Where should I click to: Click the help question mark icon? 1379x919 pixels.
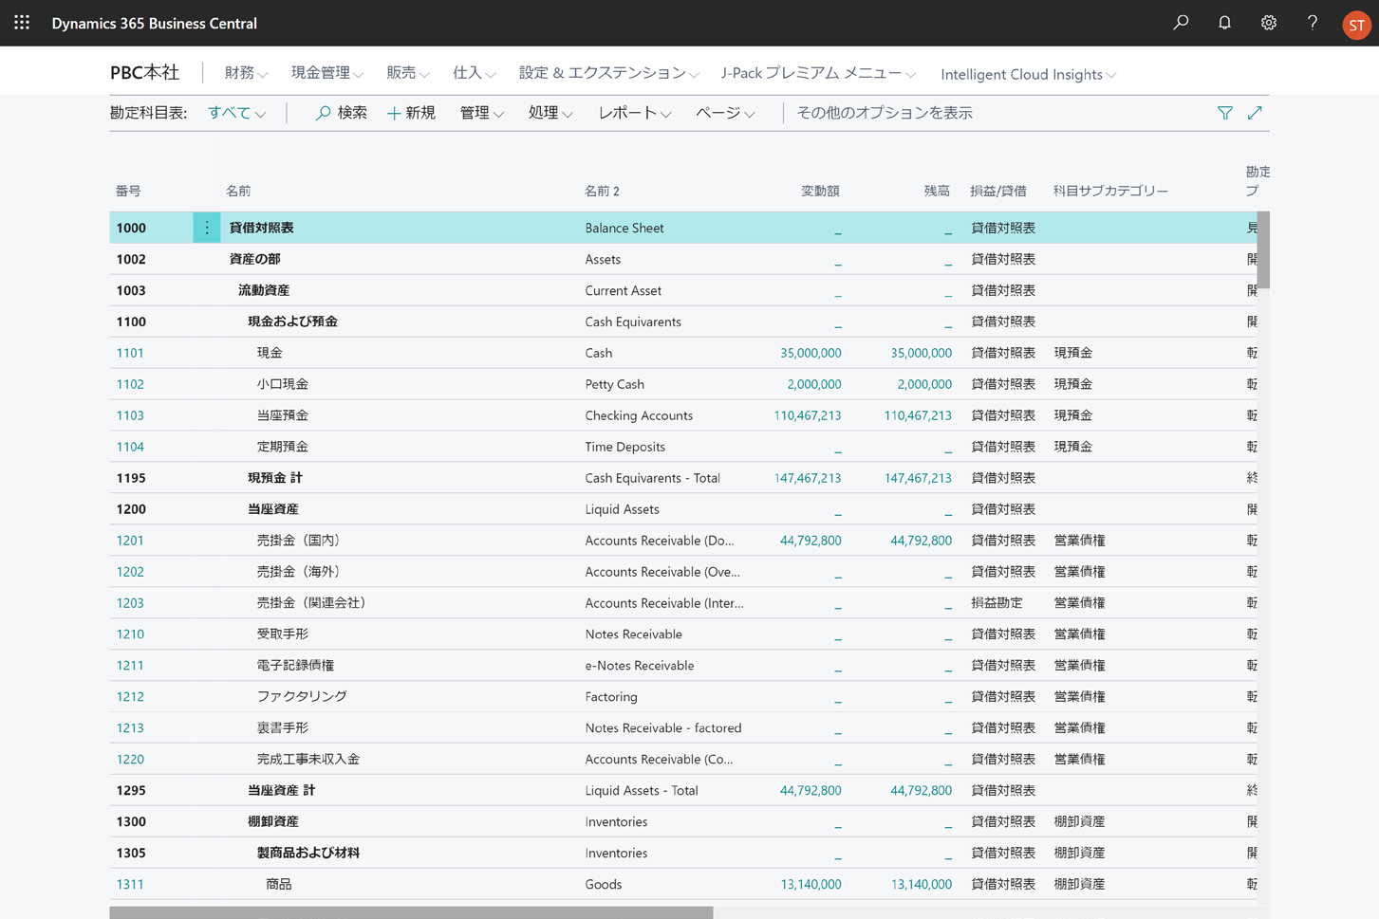[1312, 23]
